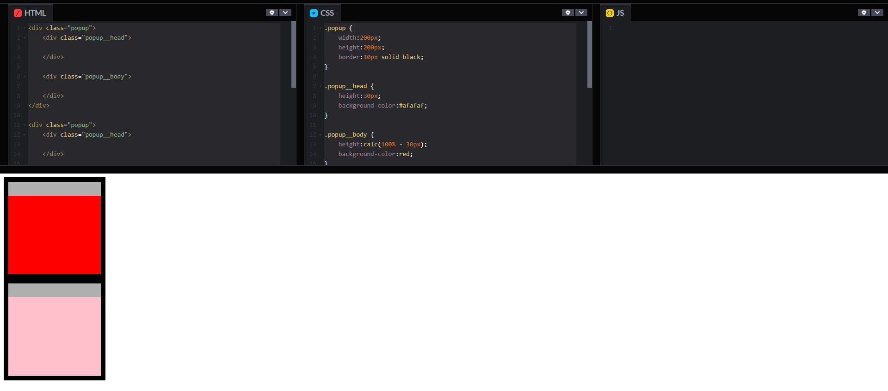This screenshot has width=888, height=391.
Task: Expand HTML editor dropdown chevron
Action: coord(285,12)
